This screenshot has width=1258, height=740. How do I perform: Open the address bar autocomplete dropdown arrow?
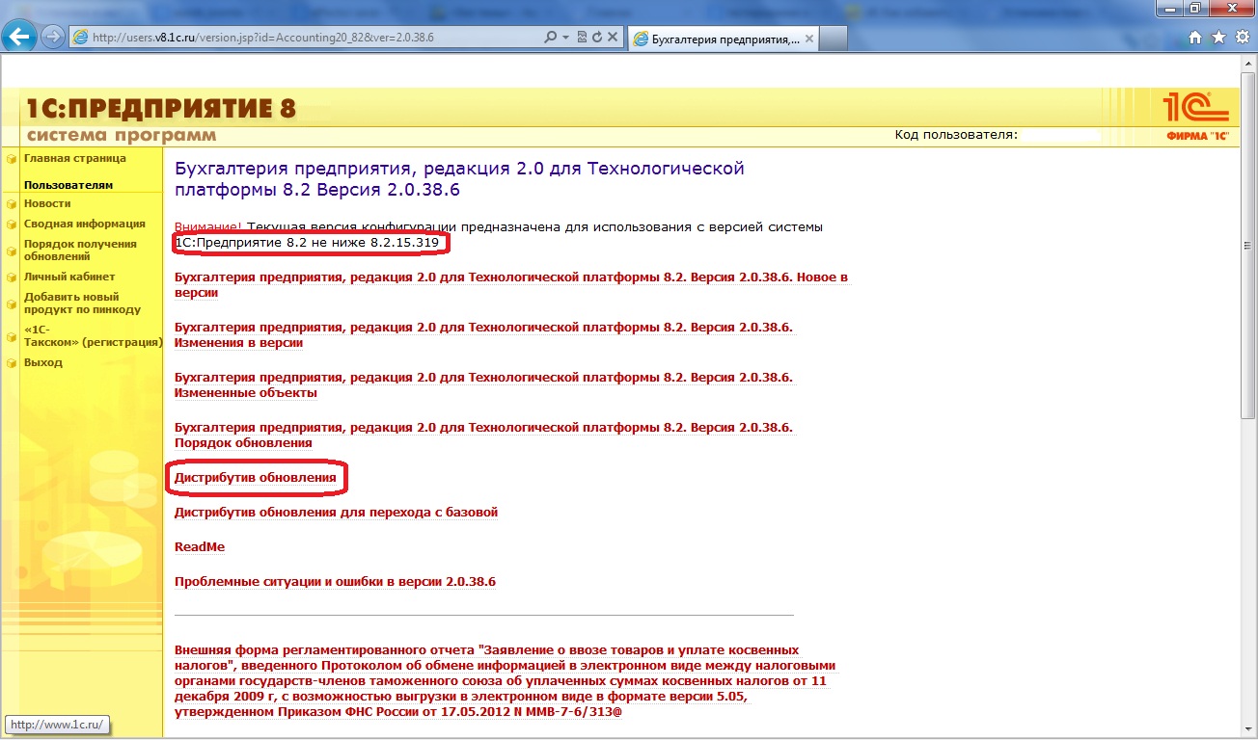(563, 38)
